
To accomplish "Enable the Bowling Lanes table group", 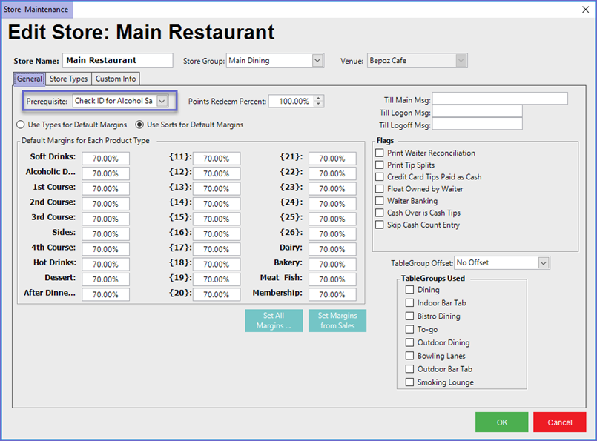I will 409,356.
